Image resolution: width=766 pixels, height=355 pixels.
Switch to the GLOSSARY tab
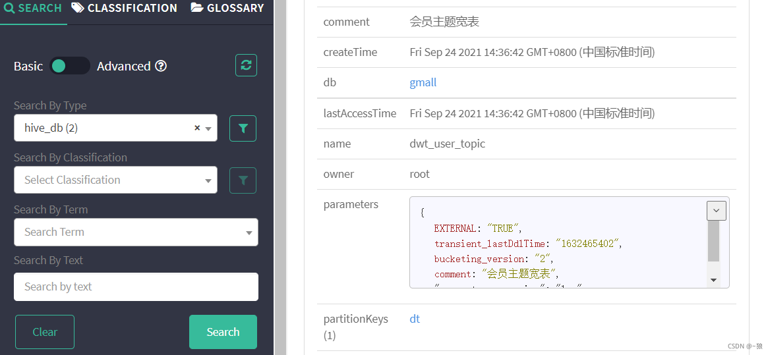(x=227, y=9)
